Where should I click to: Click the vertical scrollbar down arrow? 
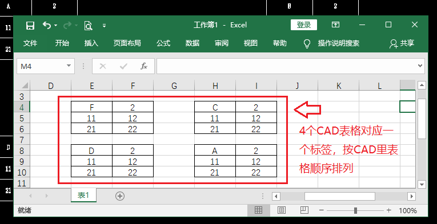[x=422, y=184]
